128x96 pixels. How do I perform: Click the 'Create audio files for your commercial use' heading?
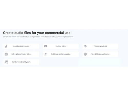[37, 33]
